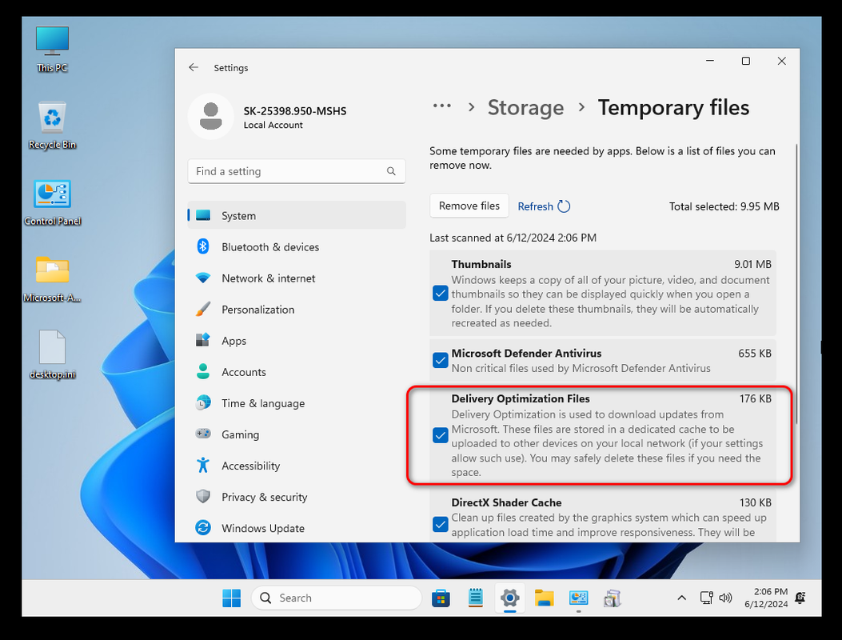Viewport: 842px width, 640px height.
Task: Click the Time & language globe icon
Action: coord(203,402)
